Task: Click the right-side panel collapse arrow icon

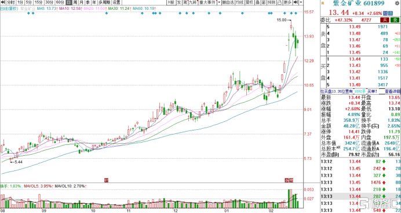Action: (x=296, y=2)
